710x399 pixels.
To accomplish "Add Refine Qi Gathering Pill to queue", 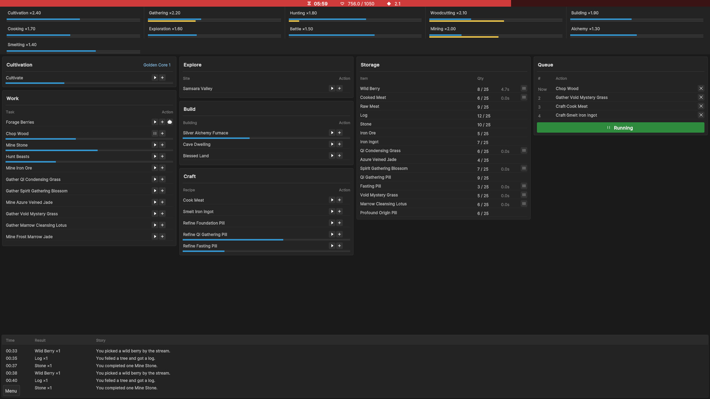I will 339,234.
